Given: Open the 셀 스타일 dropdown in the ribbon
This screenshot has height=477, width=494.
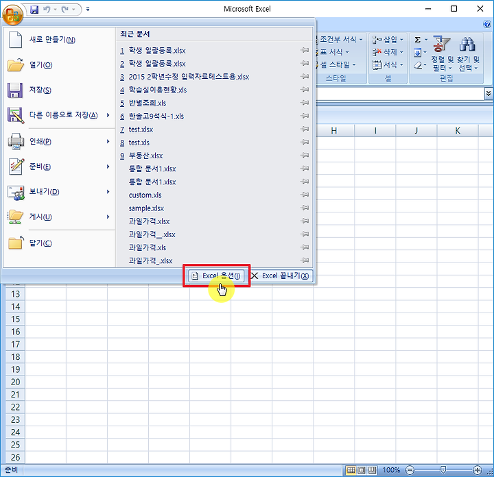Looking at the screenshot, I should coord(336,64).
